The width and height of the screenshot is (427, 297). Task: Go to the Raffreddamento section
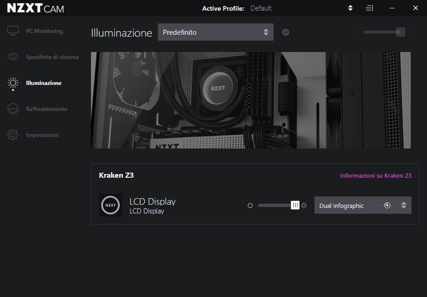[x=46, y=109]
